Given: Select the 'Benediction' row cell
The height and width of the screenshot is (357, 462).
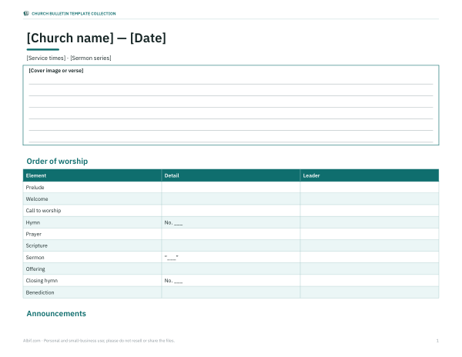Looking at the screenshot, I should [x=92, y=292].
